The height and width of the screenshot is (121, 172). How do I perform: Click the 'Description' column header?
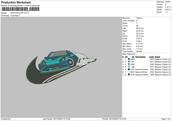click(140, 57)
